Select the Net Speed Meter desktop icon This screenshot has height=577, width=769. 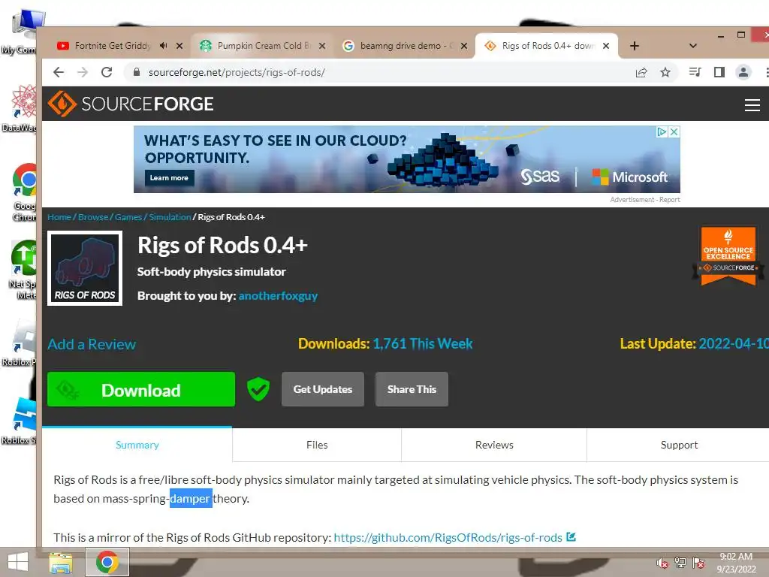[x=23, y=270]
